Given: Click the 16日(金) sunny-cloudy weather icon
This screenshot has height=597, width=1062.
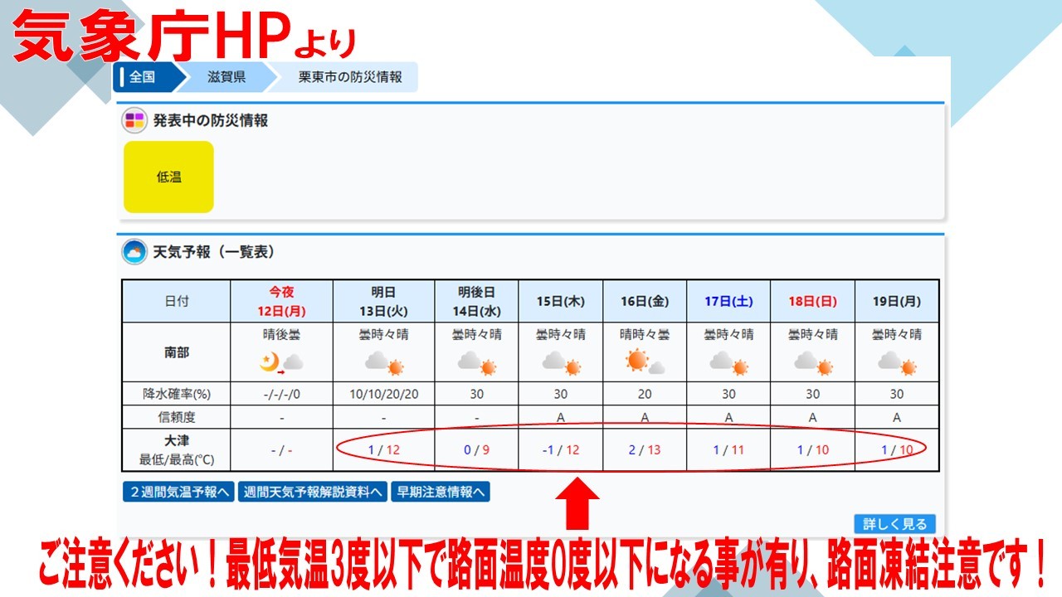Looking at the screenshot, I should point(645,362).
